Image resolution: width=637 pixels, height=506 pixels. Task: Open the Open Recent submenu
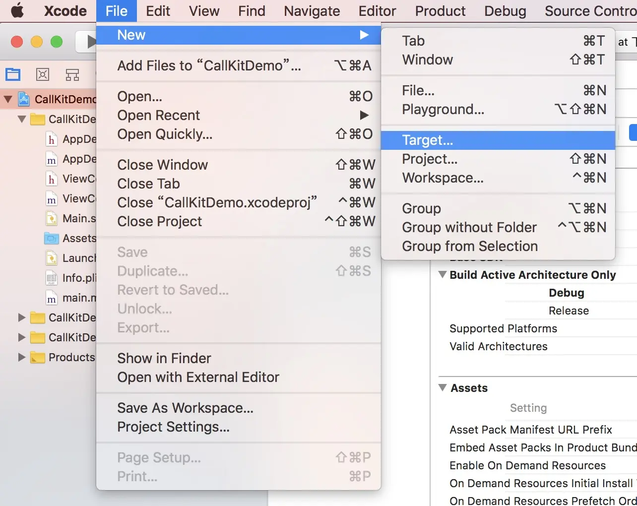[x=238, y=115]
